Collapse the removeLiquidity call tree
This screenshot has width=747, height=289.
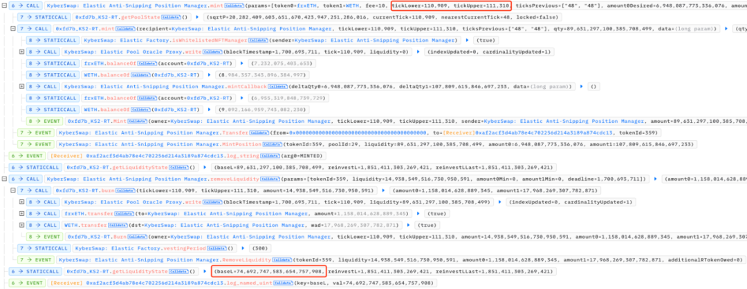click(x=4, y=179)
